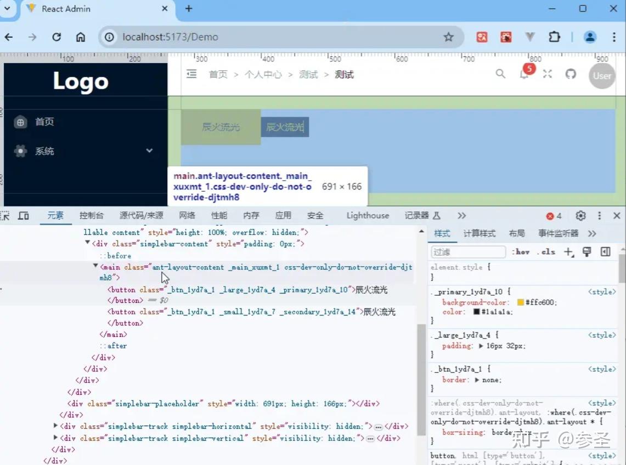Switch to the 控制台 DevTools tab
This screenshot has height=465, width=626.
click(91, 216)
